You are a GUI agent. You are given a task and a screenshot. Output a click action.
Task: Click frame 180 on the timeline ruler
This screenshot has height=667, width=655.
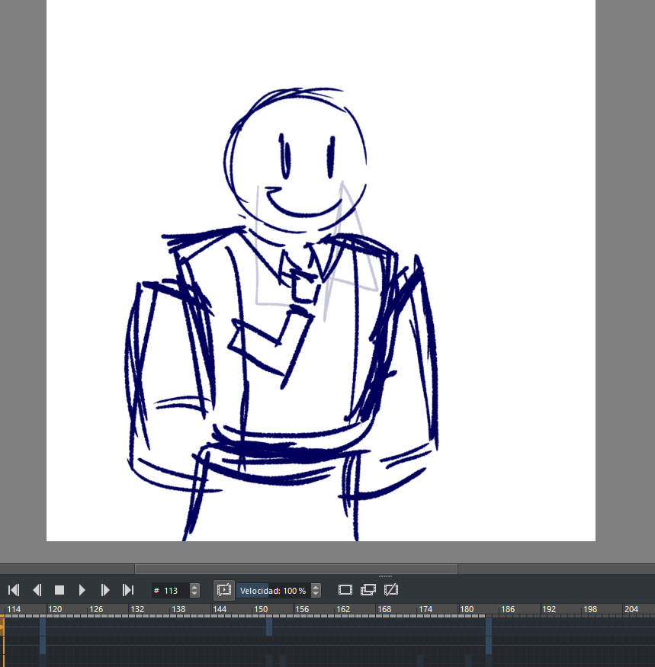pyautogui.click(x=467, y=609)
